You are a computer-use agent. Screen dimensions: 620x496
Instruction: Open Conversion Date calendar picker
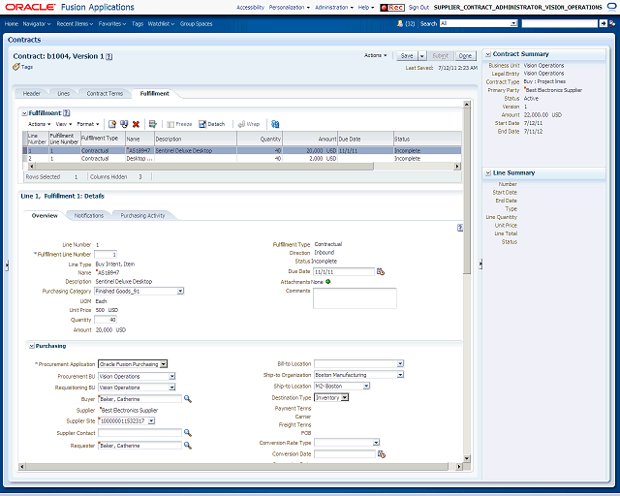(382, 454)
